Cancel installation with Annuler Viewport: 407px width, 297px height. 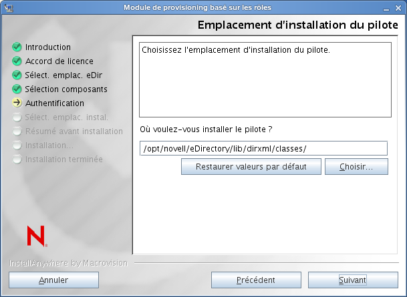click(x=53, y=280)
